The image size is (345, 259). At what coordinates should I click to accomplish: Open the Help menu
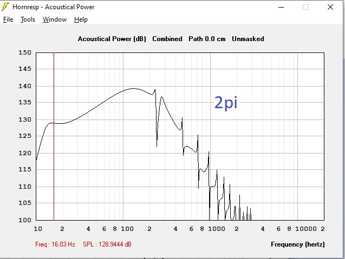81,19
